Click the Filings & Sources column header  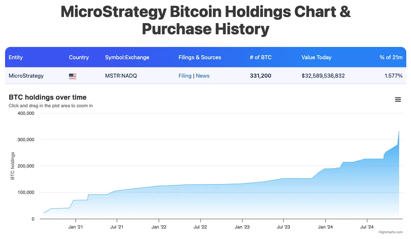pos(200,57)
